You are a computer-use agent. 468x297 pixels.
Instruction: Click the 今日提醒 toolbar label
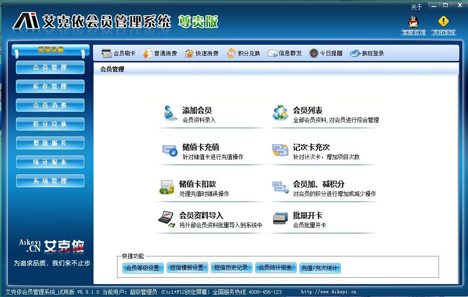coord(331,53)
